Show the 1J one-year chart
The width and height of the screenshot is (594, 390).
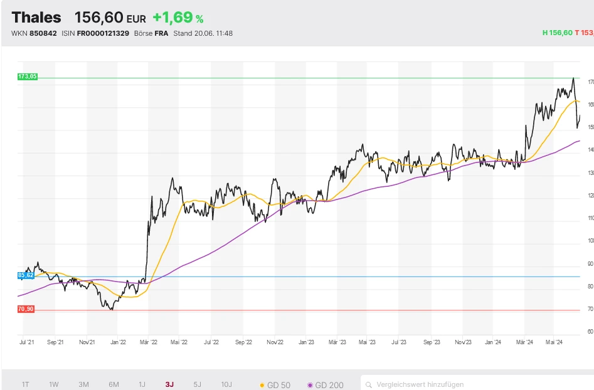point(142,384)
